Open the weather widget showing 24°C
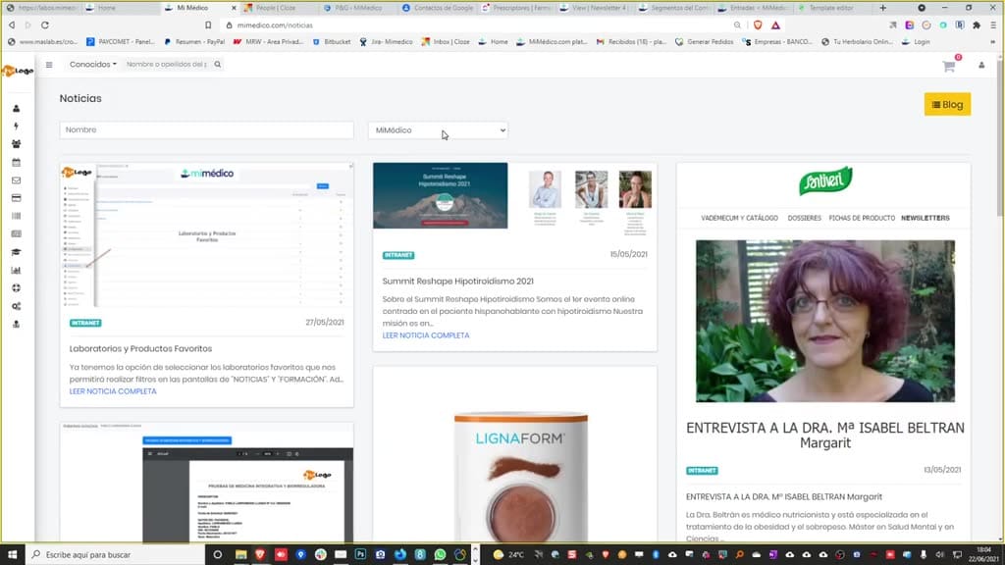Image resolution: width=1005 pixels, height=565 pixels. coord(508,555)
